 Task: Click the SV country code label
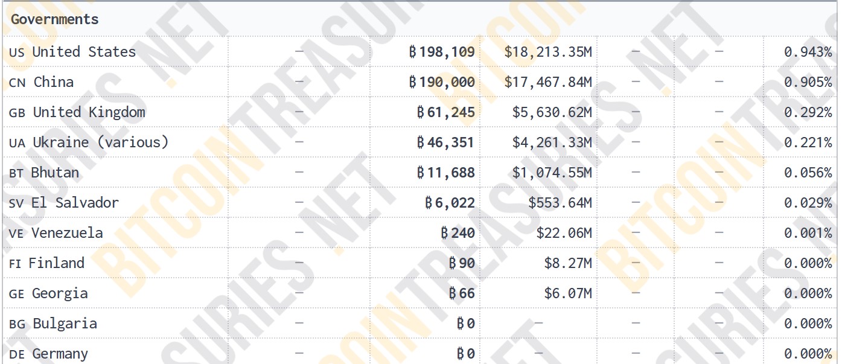point(16,204)
